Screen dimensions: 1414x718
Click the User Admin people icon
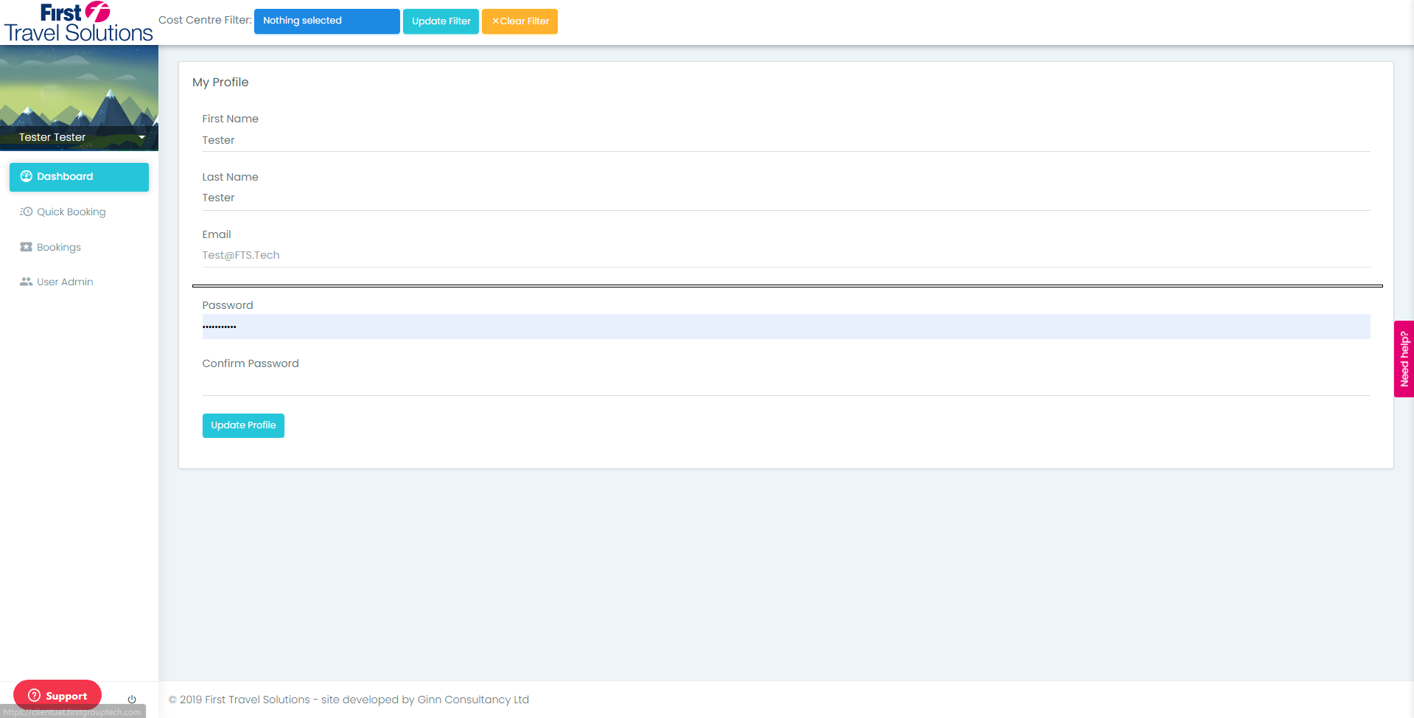27,282
